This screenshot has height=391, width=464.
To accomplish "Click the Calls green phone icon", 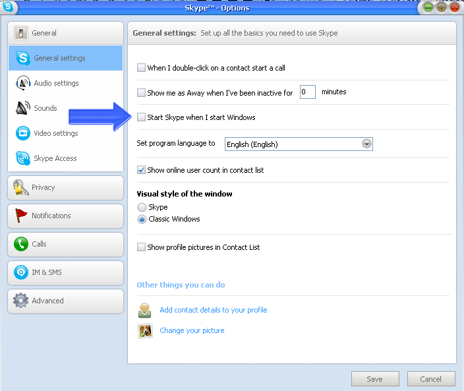I will 21,244.
